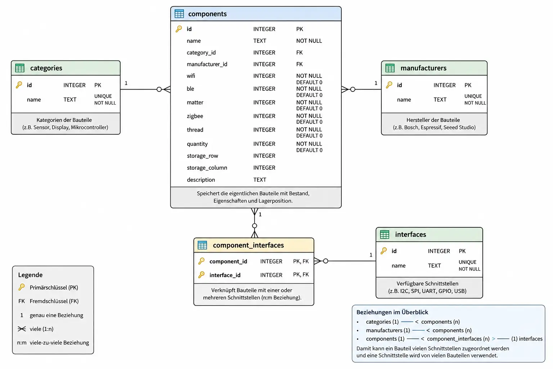Click the key icon beside interfaces id
The height and width of the screenshot is (369, 553).
pos(383,251)
